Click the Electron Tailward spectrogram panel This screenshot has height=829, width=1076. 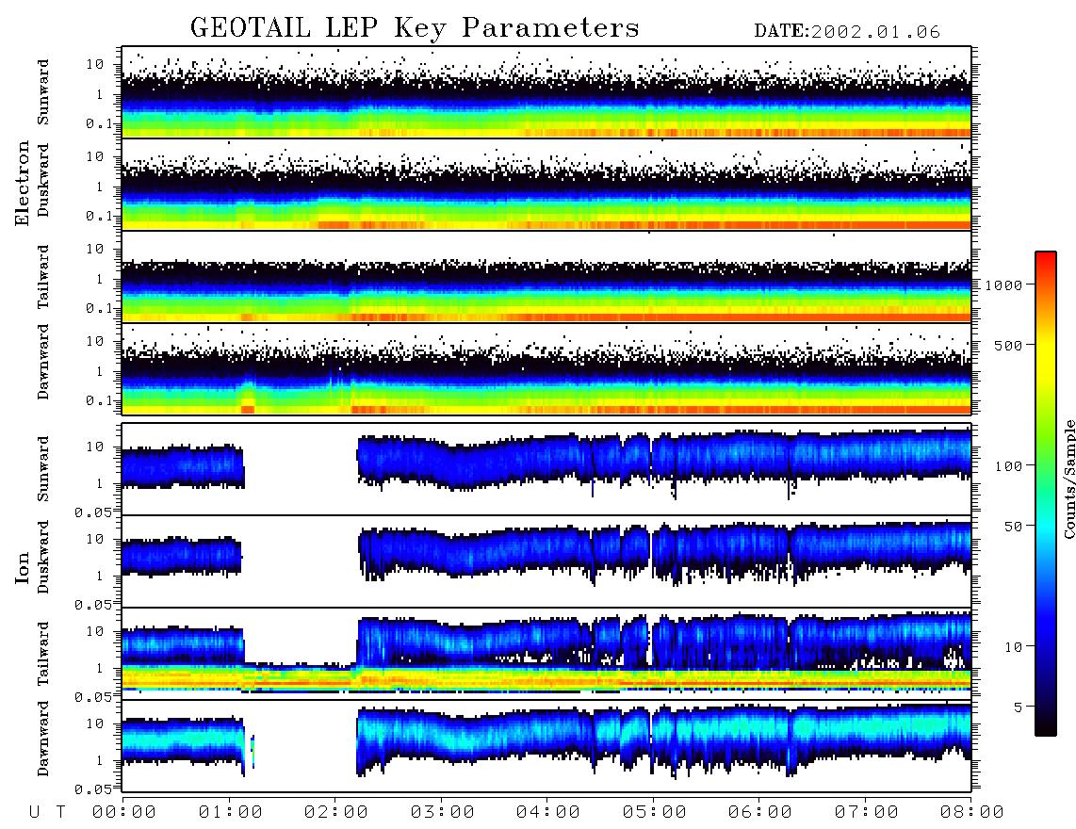tap(546, 277)
